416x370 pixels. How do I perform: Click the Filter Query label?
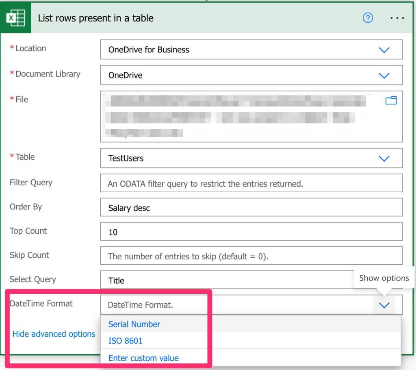[31, 183]
